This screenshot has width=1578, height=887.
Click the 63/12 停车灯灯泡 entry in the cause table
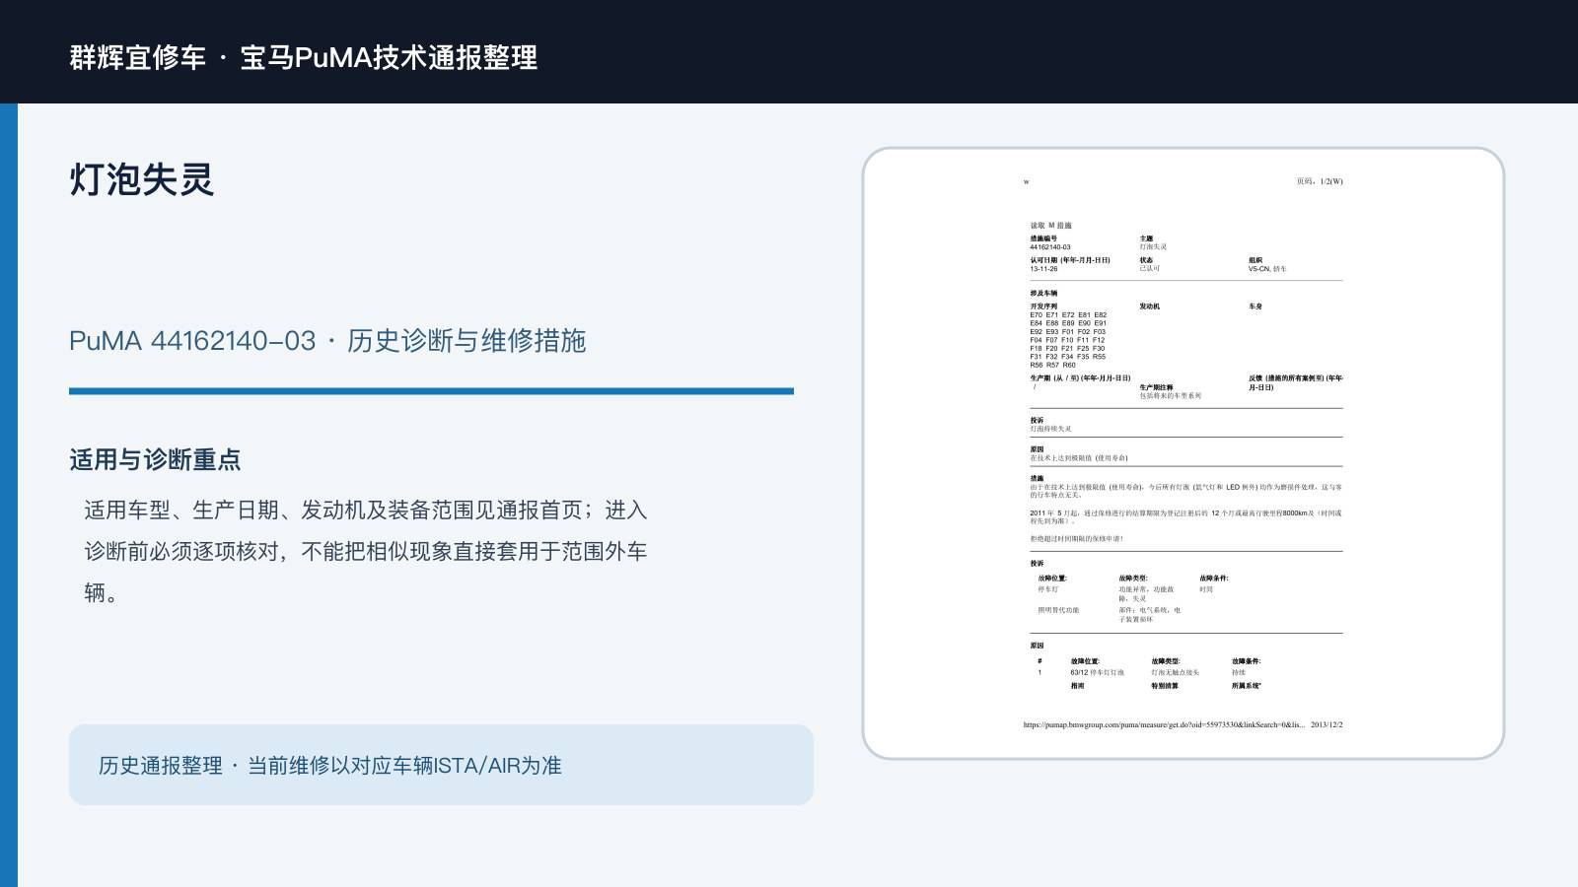coord(1097,672)
